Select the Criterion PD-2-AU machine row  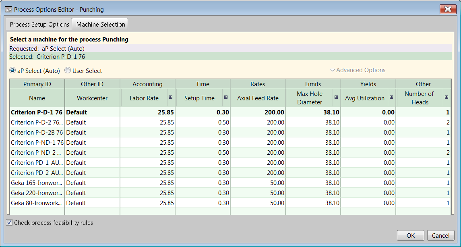230,172
